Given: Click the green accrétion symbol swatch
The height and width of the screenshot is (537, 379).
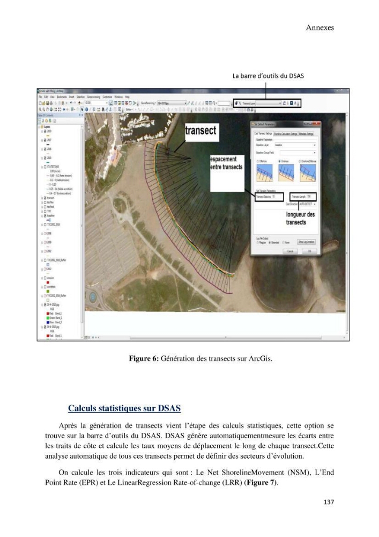Looking at the screenshot, I should (48, 292).
